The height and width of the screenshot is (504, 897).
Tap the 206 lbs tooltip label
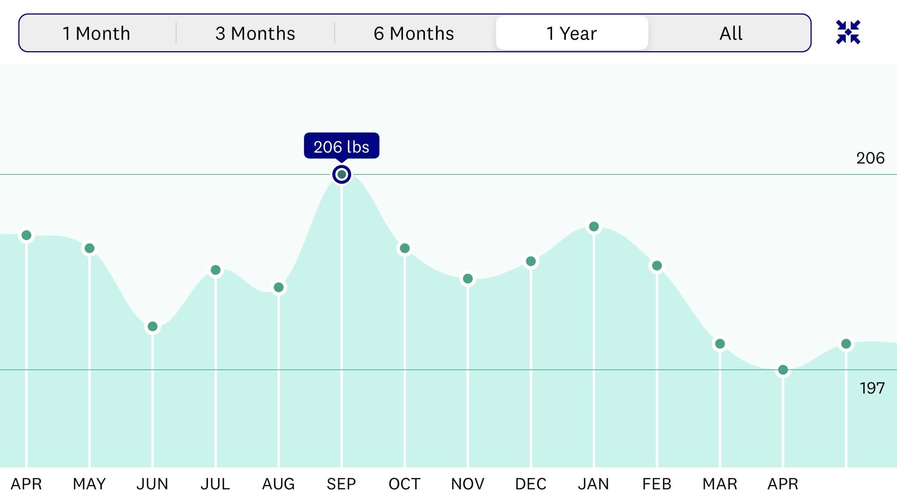[342, 146]
